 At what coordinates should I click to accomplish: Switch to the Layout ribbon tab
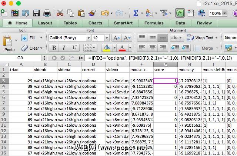45,23
